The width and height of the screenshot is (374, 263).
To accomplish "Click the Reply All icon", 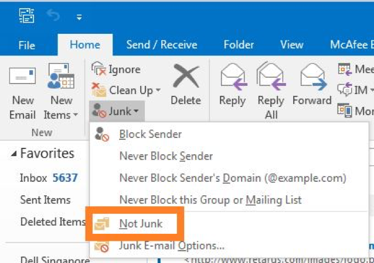I will [x=271, y=76].
